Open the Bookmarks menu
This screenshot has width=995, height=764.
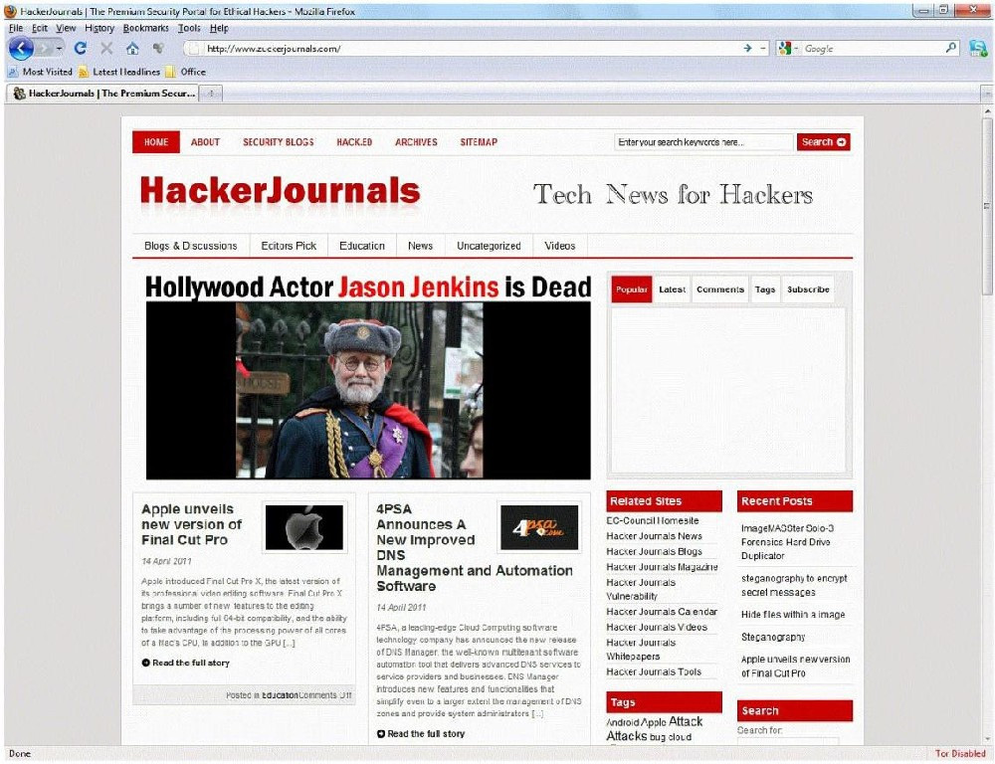point(146,28)
